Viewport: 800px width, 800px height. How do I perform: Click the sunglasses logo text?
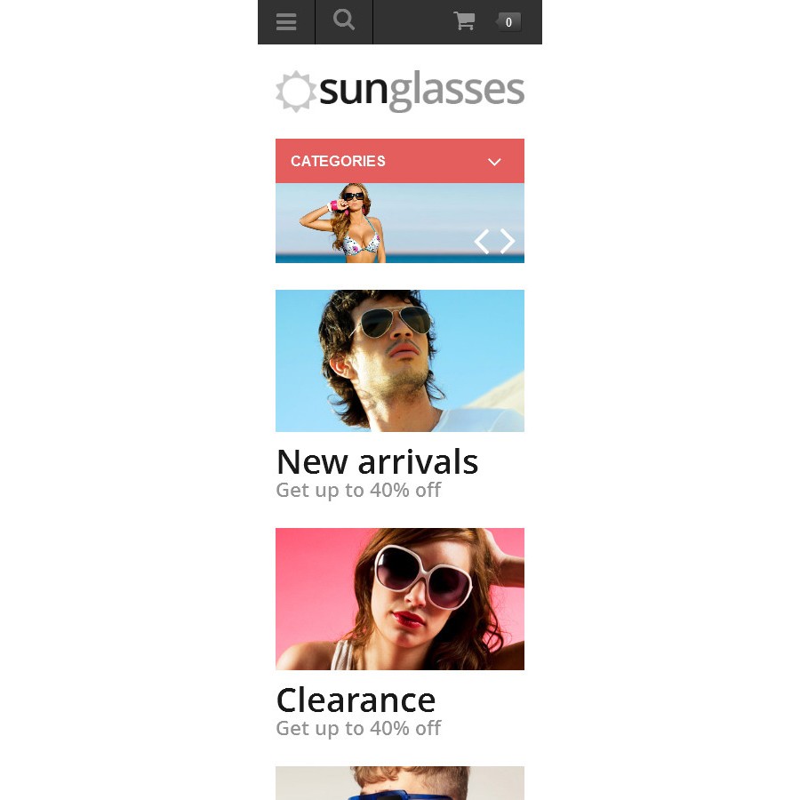pyautogui.click(x=421, y=91)
